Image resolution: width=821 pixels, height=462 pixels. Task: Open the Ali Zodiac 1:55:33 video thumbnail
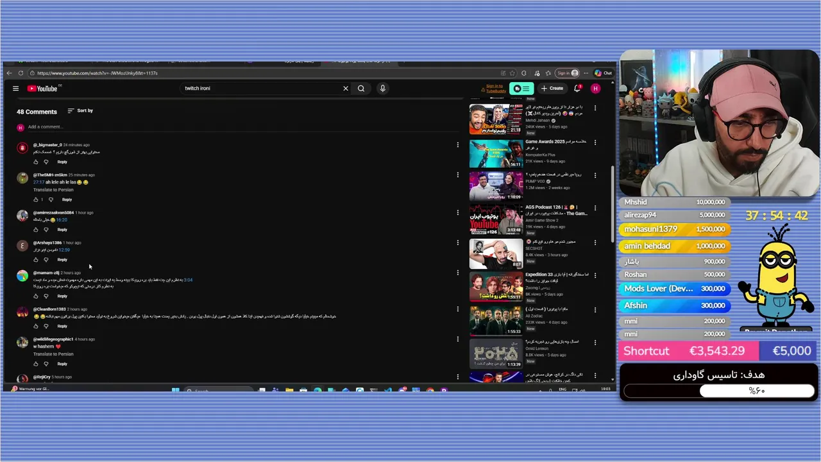point(496,320)
